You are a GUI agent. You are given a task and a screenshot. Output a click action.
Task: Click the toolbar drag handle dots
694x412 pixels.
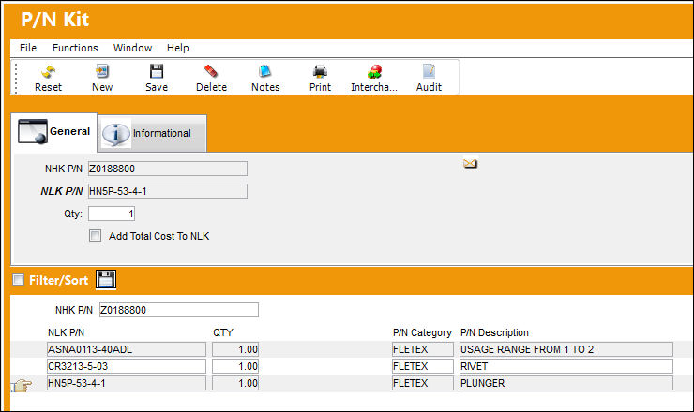pyautogui.click(x=16, y=79)
